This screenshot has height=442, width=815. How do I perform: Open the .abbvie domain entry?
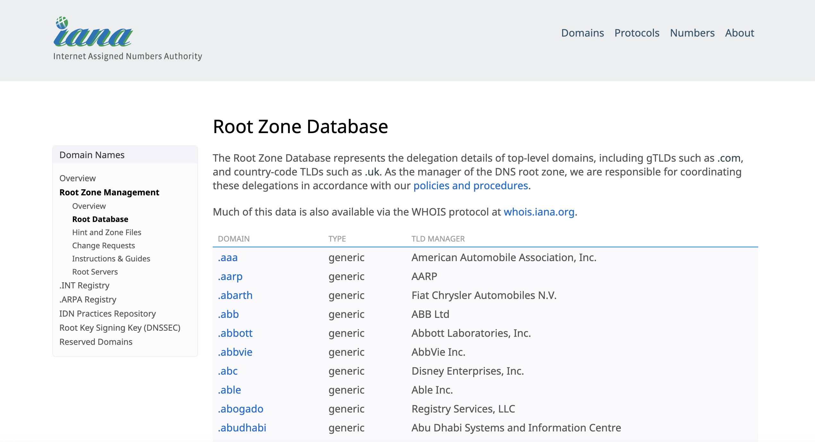235,352
